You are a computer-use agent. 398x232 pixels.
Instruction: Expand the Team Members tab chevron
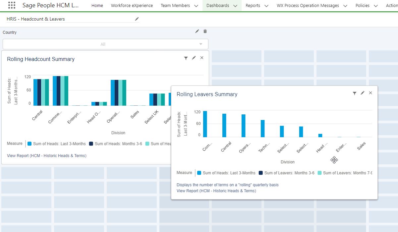196,6
